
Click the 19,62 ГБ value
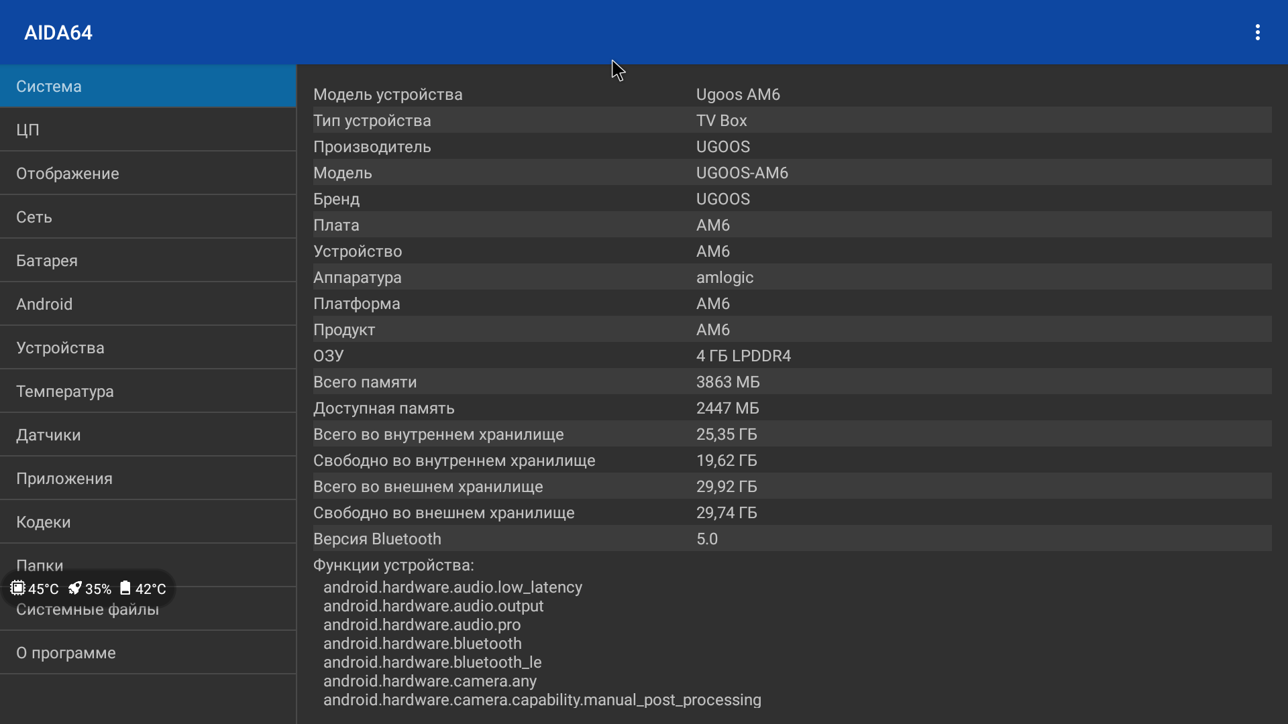pyautogui.click(x=727, y=461)
